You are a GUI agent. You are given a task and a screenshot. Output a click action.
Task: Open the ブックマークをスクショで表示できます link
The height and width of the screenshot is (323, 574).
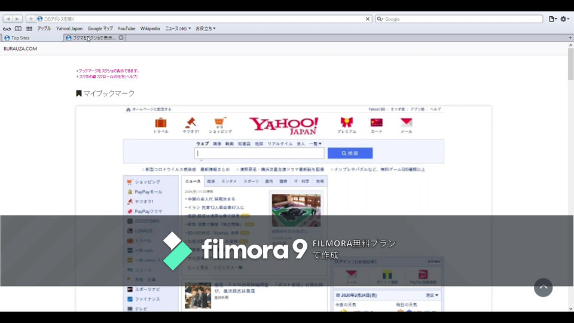tap(108, 71)
